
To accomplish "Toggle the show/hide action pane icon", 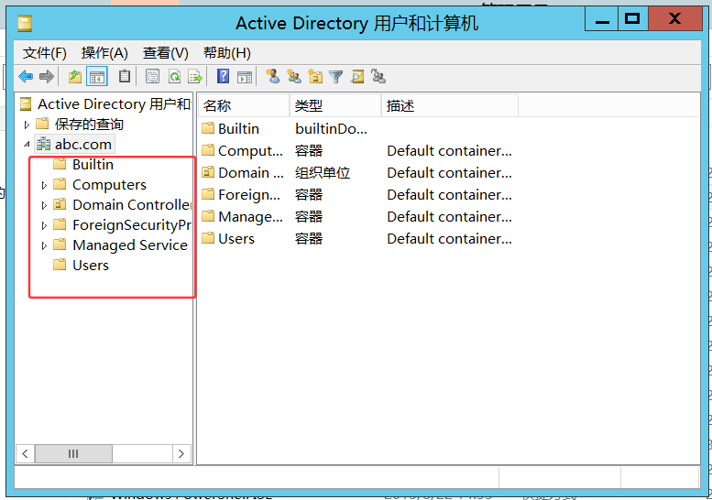I will [245, 77].
